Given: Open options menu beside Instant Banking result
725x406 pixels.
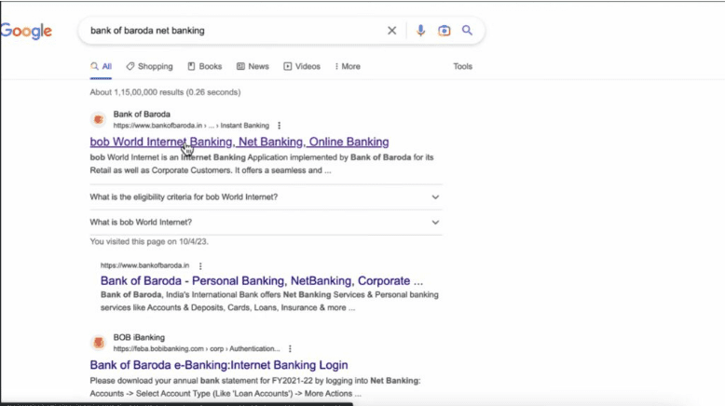Looking at the screenshot, I should tap(279, 126).
